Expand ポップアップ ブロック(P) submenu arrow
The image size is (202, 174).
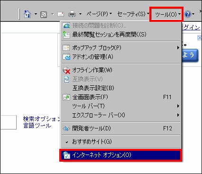[x=178, y=48]
